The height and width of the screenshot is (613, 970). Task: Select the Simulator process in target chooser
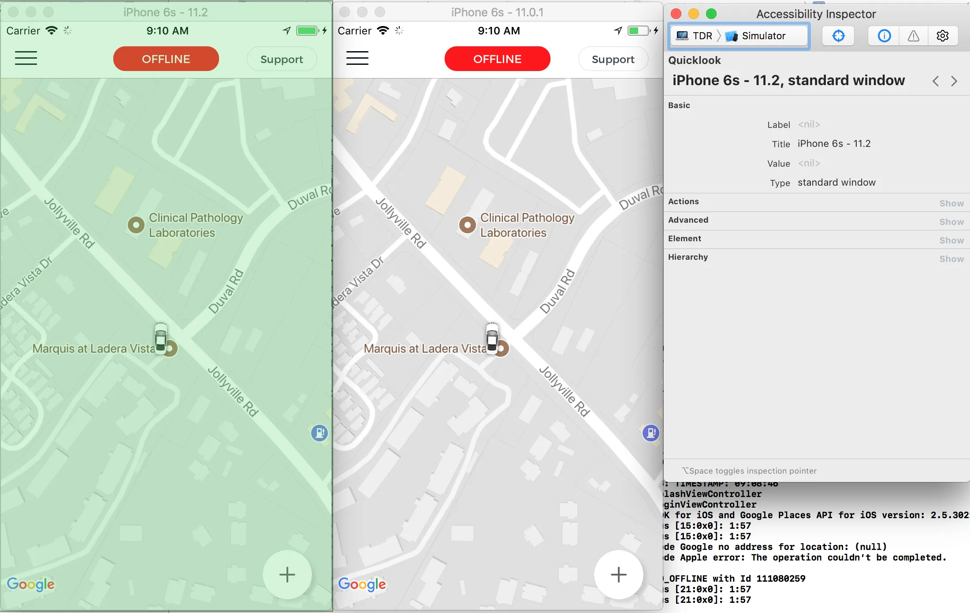(x=763, y=36)
